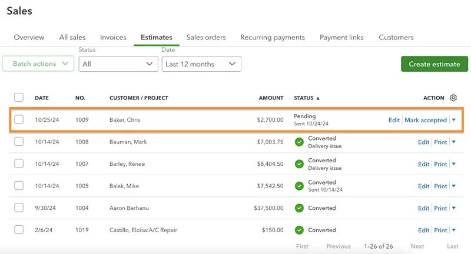471x254 pixels.
Task: Switch to the Overview tab
Action: [x=29, y=37]
